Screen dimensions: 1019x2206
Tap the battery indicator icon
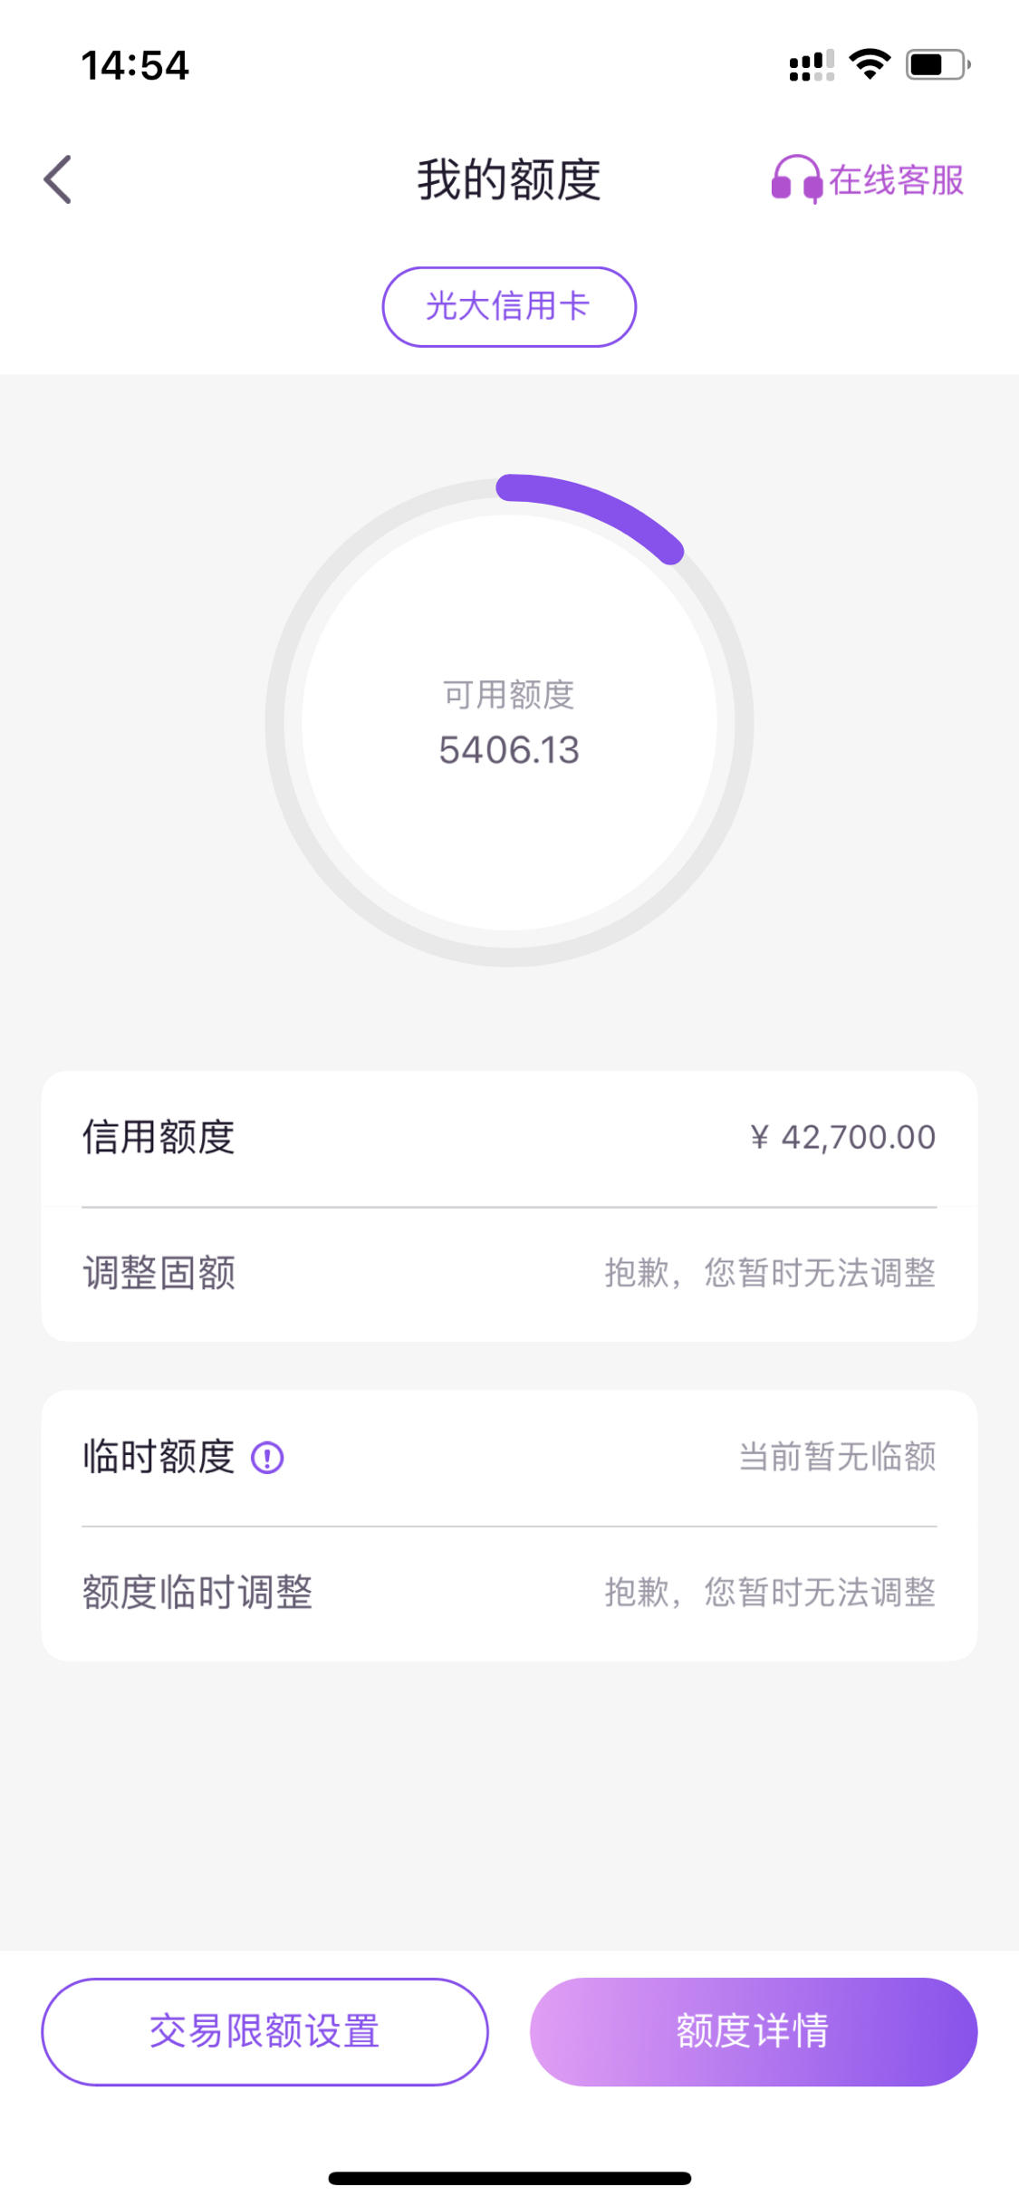coord(938,65)
